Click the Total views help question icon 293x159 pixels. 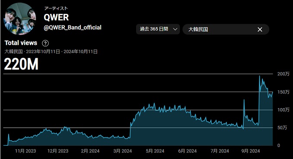(45, 43)
